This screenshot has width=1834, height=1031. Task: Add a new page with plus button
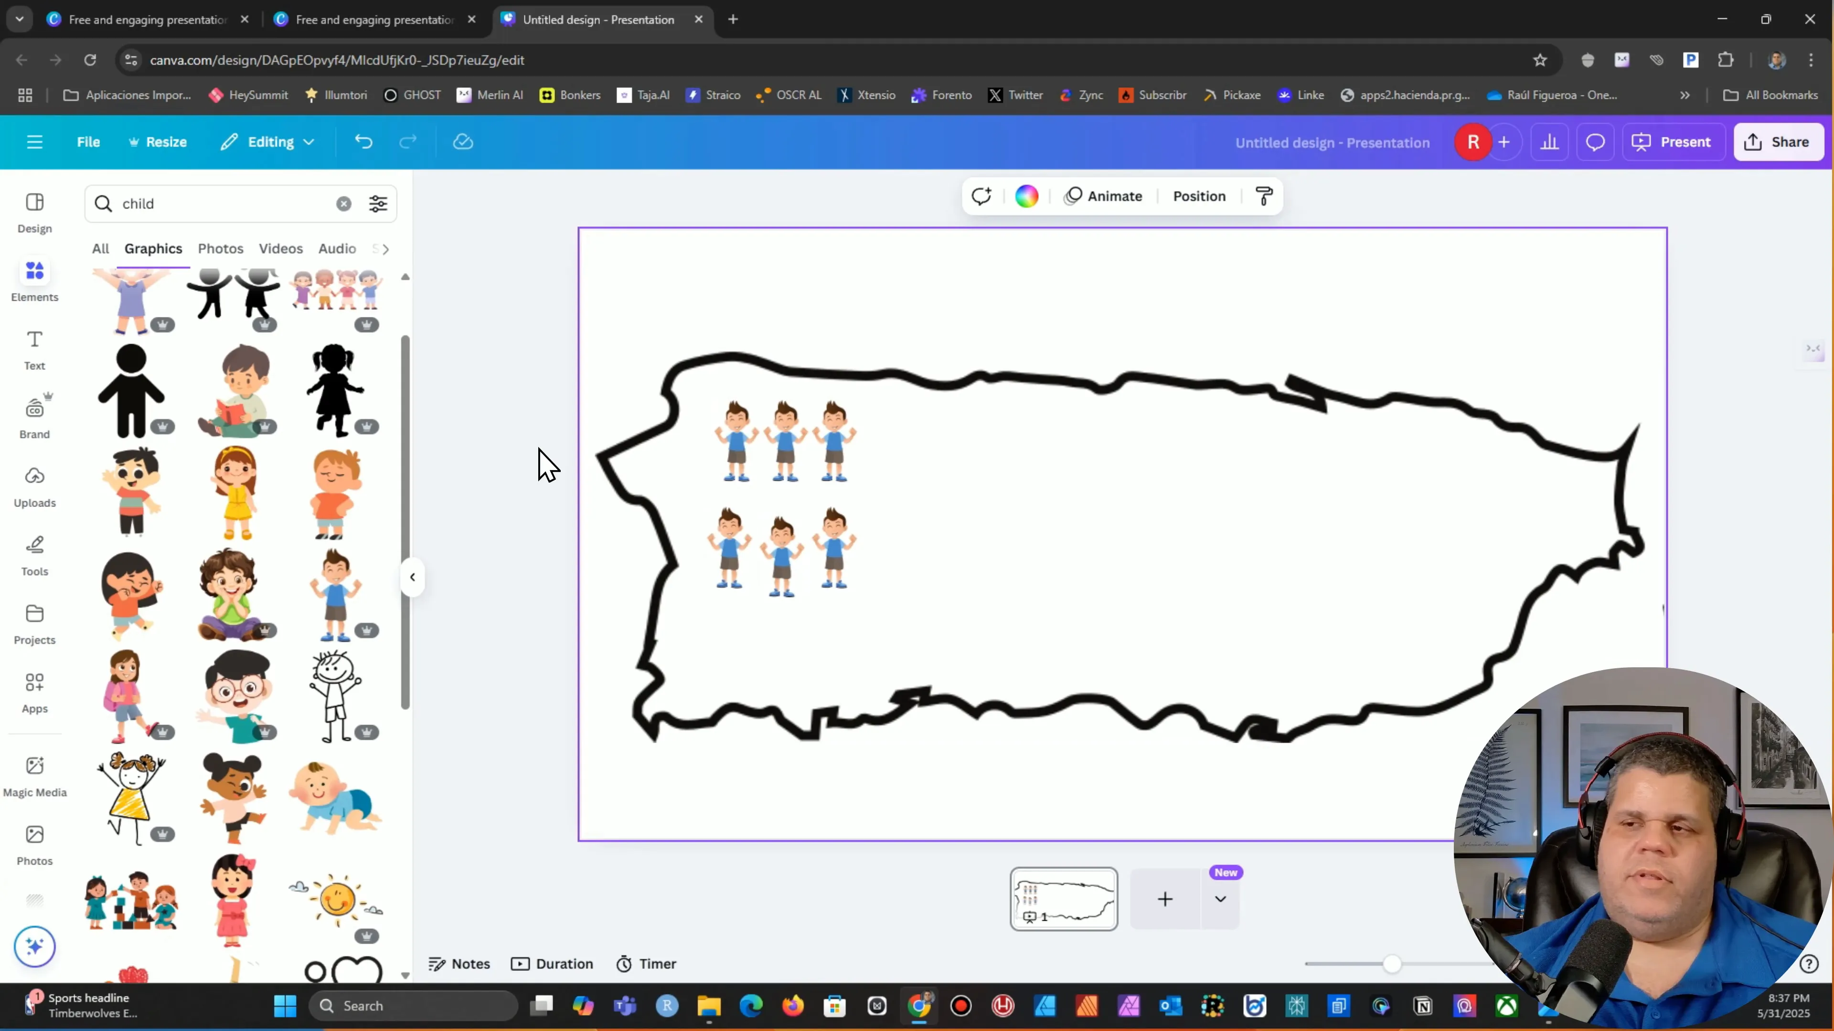coord(1165,899)
